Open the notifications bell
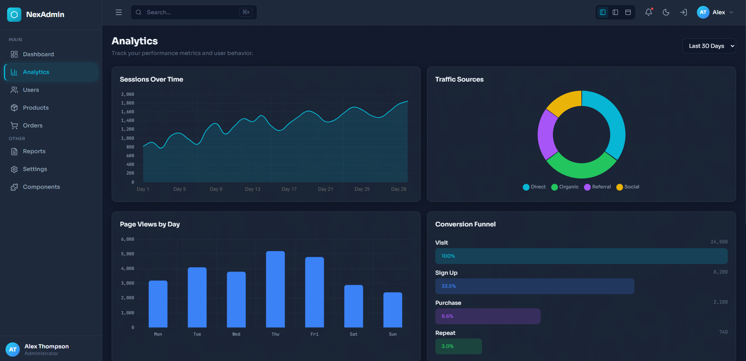746x361 pixels. pyautogui.click(x=648, y=12)
